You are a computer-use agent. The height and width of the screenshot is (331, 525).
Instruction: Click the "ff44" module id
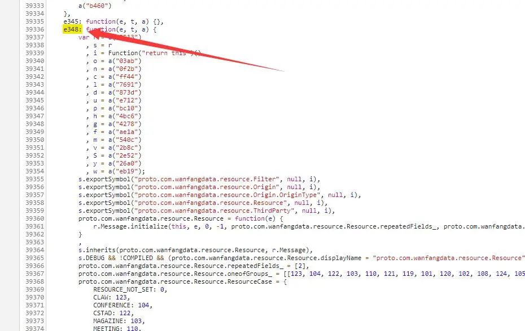[126, 77]
